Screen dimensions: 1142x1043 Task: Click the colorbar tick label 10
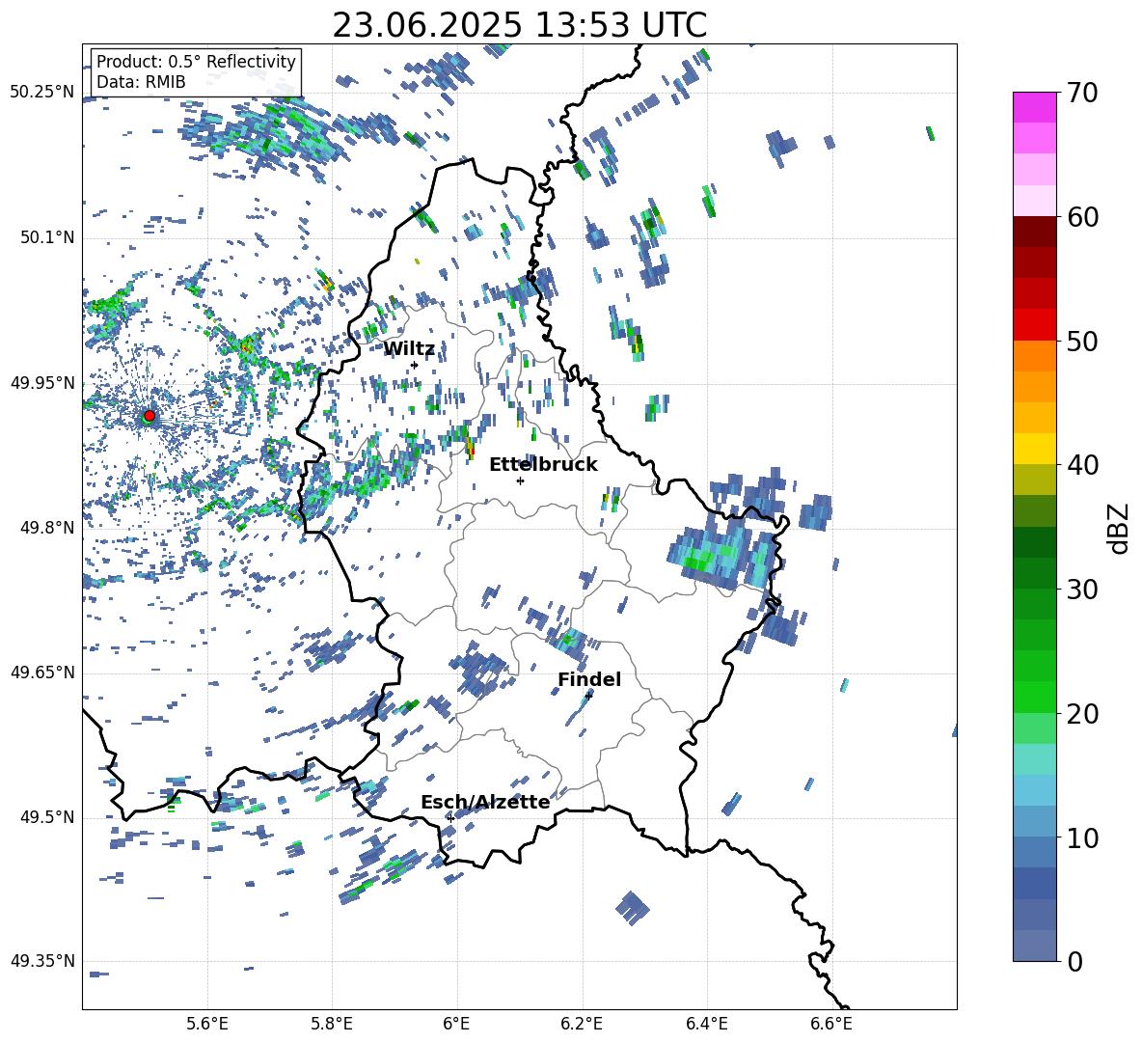coord(1082,837)
